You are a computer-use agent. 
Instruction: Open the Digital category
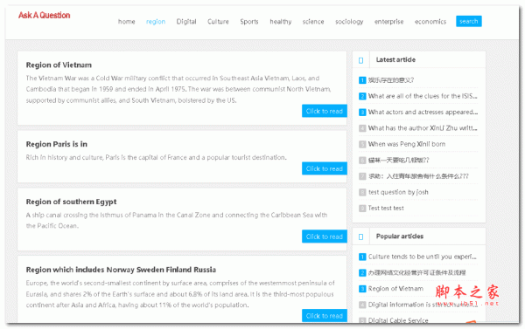pyautogui.click(x=186, y=22)
